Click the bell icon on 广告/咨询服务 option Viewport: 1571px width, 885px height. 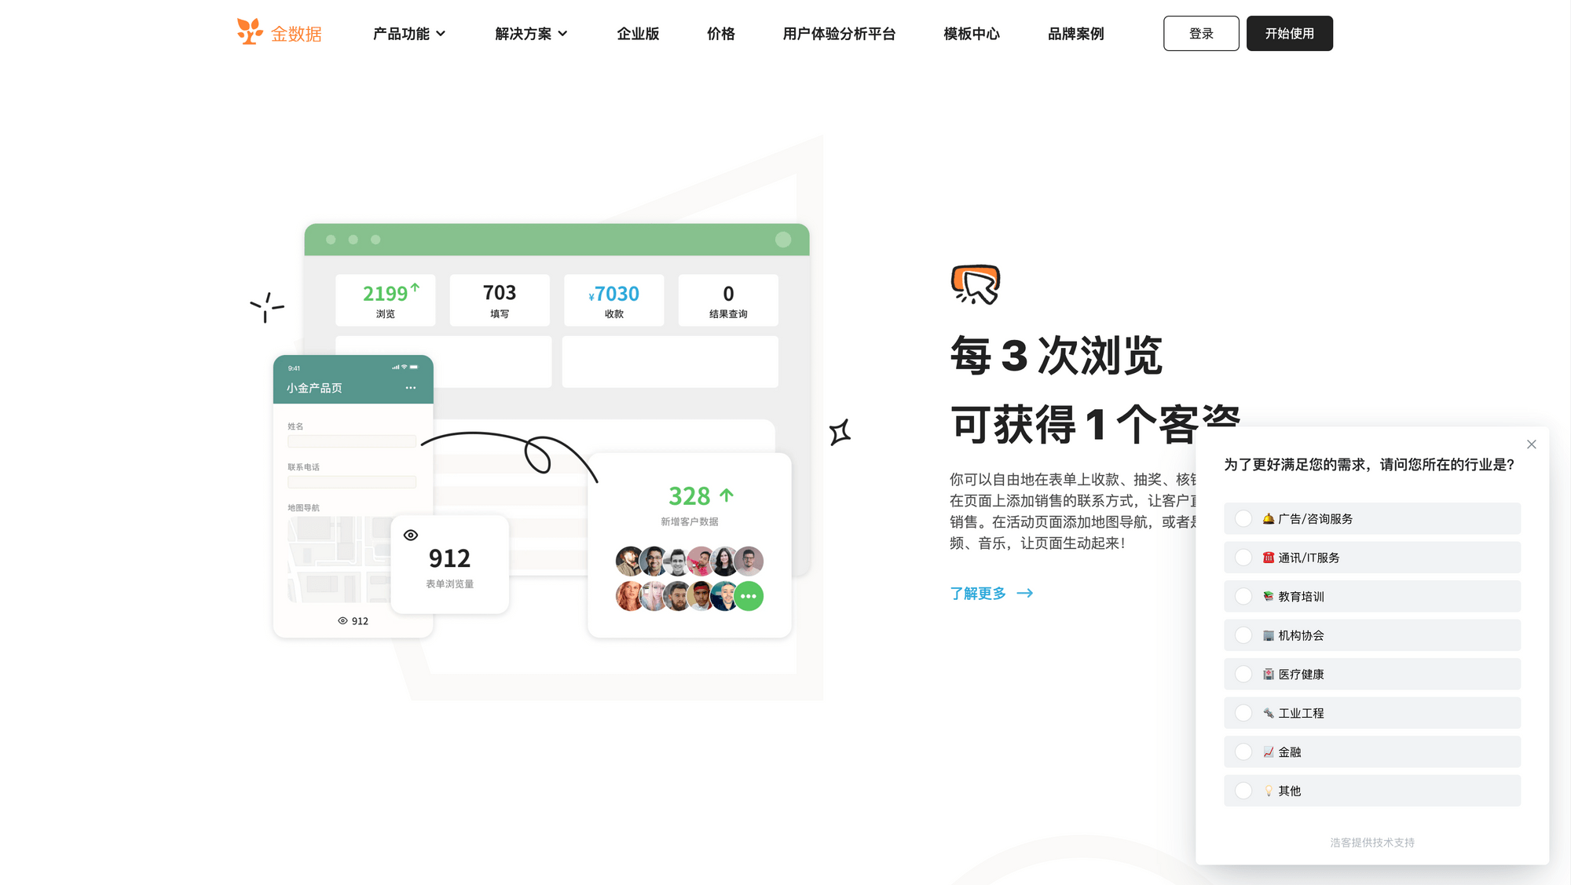(1268, 518)
